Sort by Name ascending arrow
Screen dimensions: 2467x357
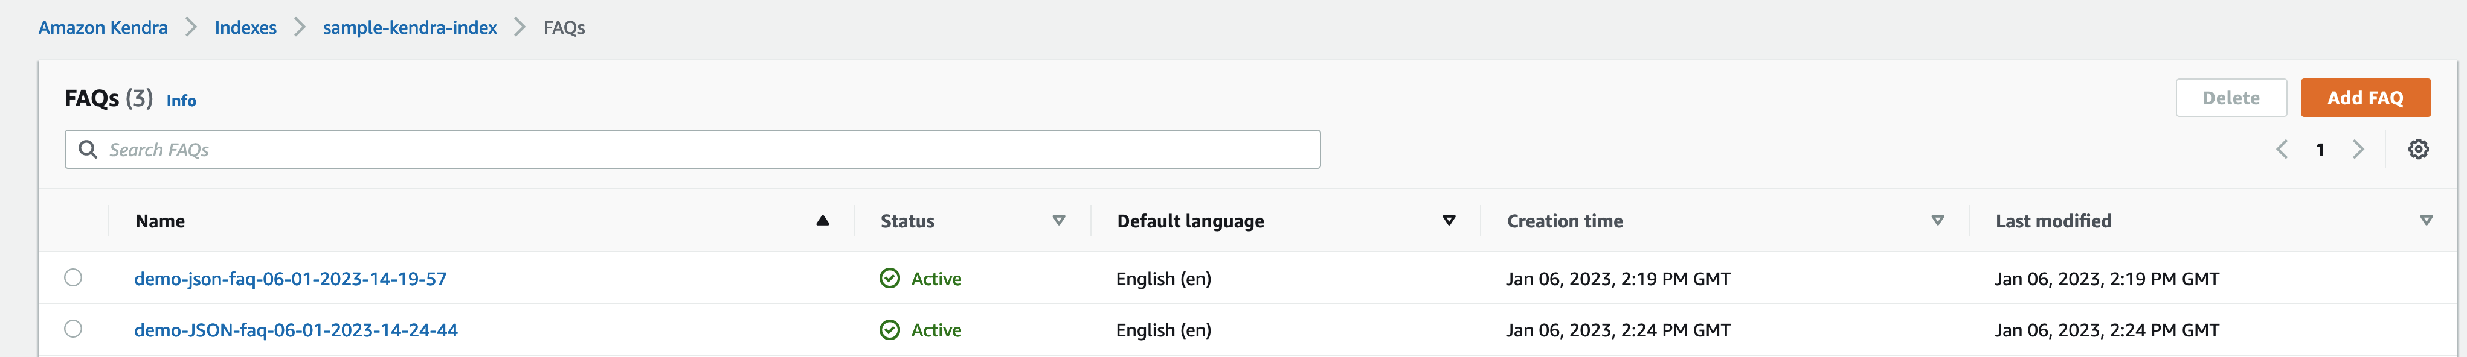click(823, 221)
